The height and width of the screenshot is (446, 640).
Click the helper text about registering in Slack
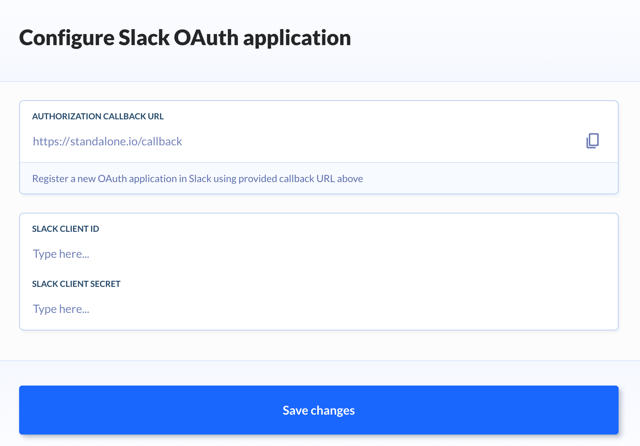[198, 178]
